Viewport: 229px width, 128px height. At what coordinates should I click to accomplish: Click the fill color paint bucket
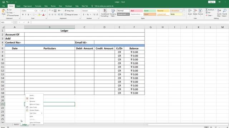[x=39, y=15]
